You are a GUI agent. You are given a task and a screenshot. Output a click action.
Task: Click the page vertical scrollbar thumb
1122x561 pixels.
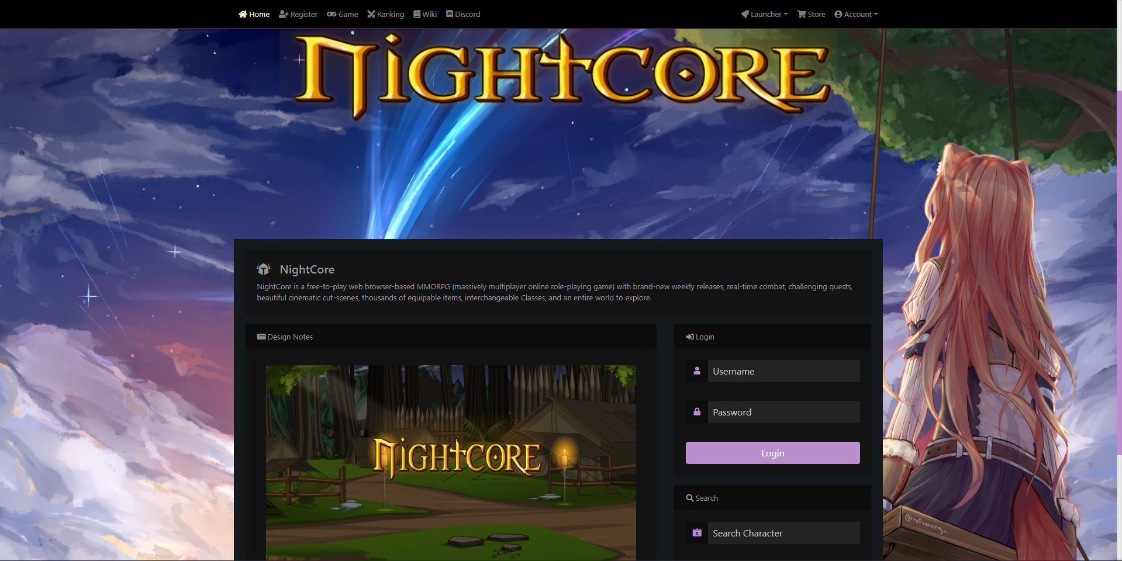1119,272
